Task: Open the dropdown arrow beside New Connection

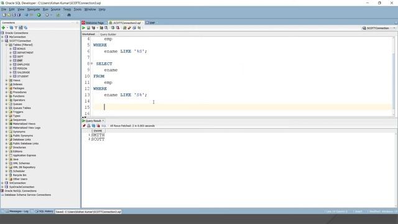Action: pyautogui.click(x=7, y=27)
